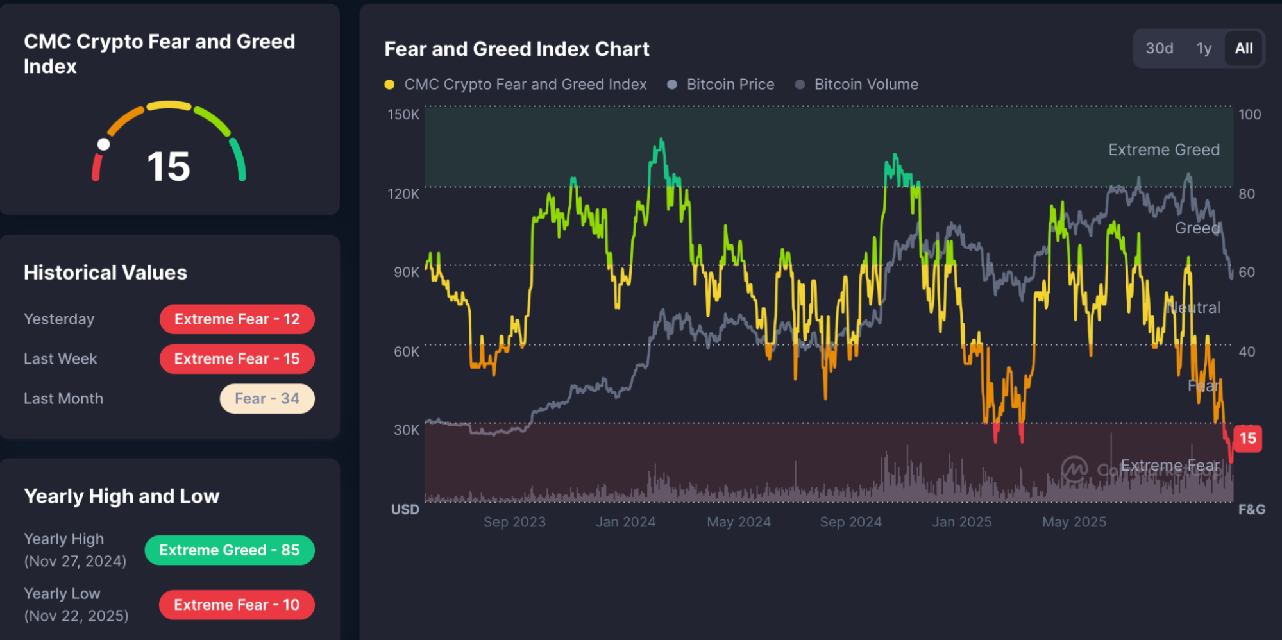Click the green end segment of the gauge

[x=238, y=158]
